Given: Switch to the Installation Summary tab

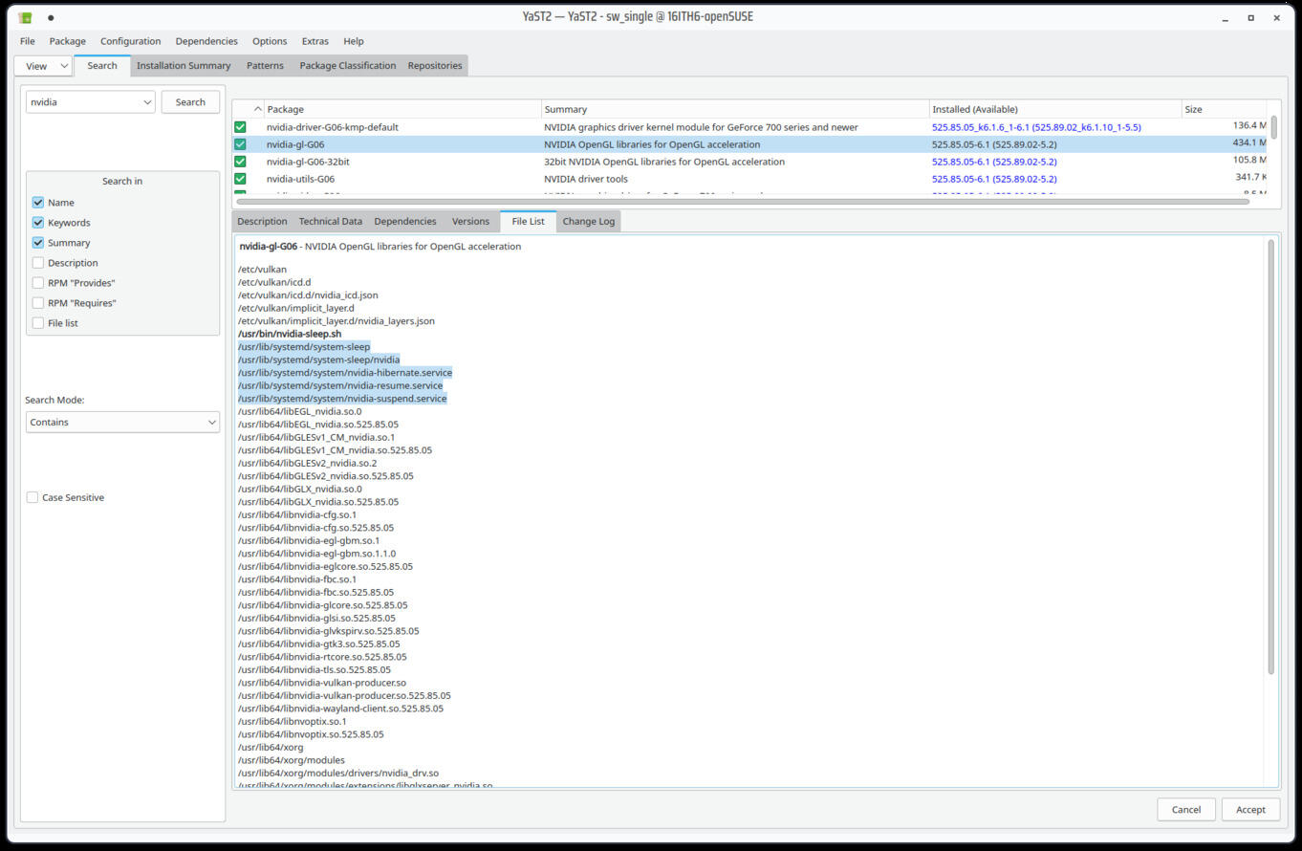Looking at the screenshot, I should tap(184, 66).
